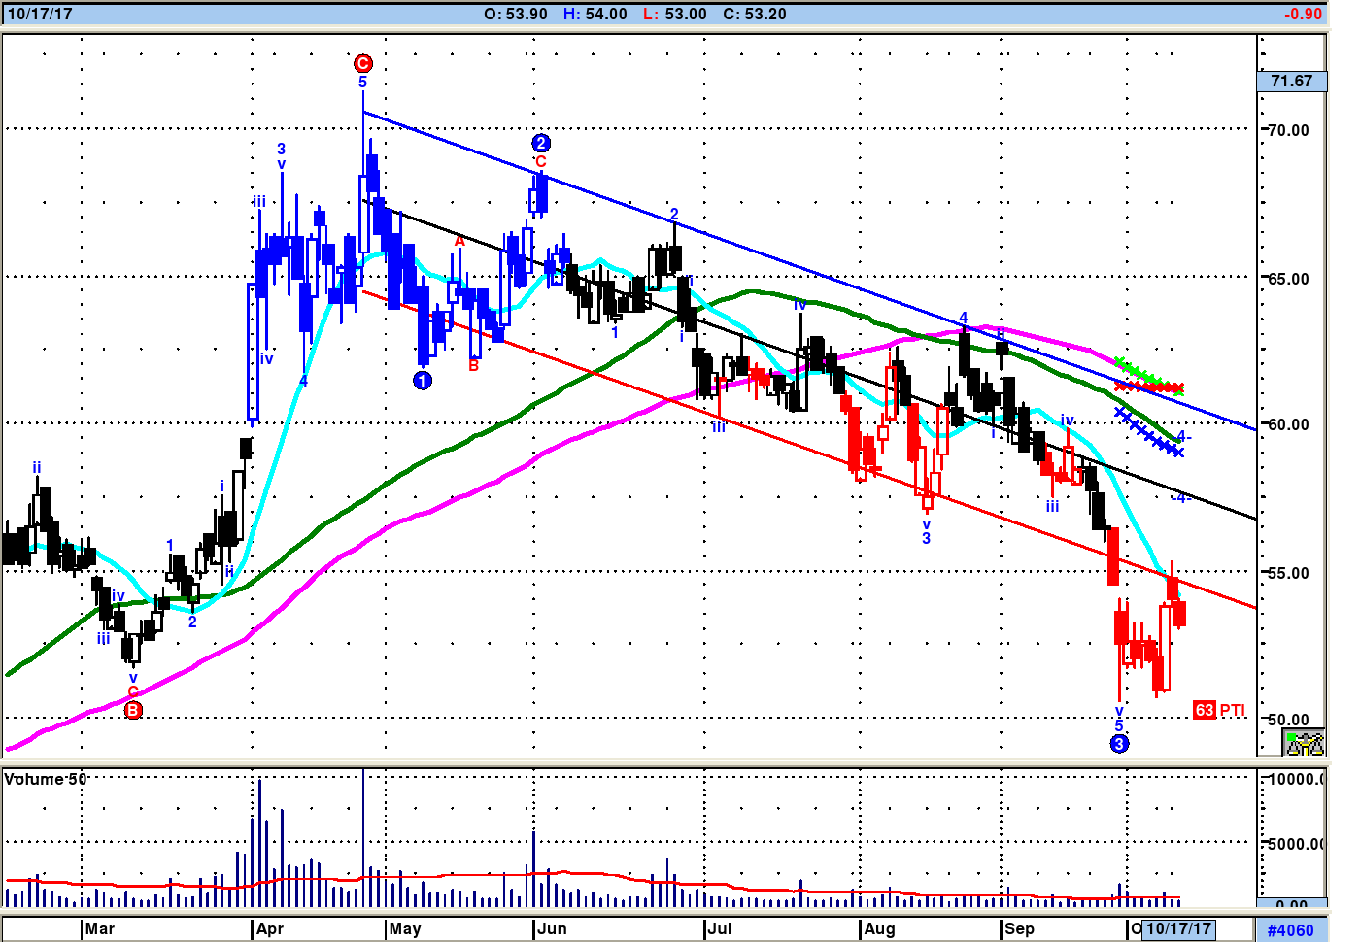Select the red circled C wave marker

(362, 64)
